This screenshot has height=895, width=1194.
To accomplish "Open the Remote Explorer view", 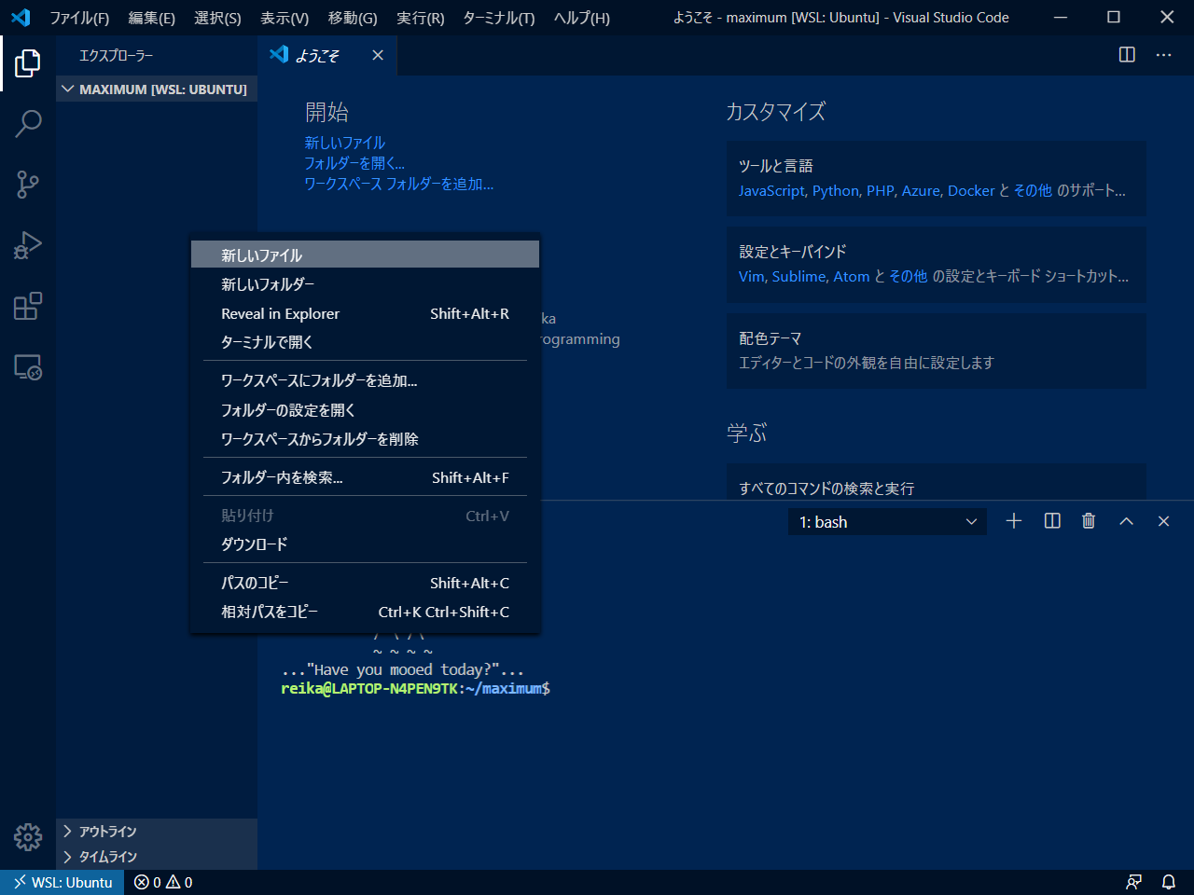I will pos(28,367).
